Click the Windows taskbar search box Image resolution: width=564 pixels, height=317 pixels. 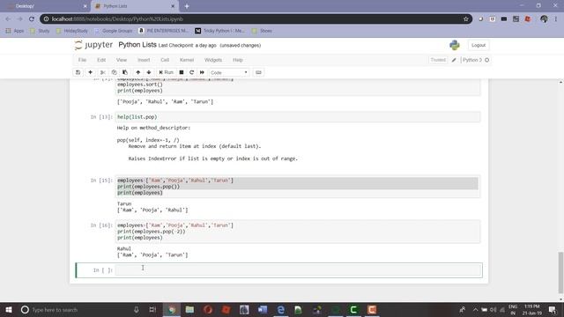point(80,309)
